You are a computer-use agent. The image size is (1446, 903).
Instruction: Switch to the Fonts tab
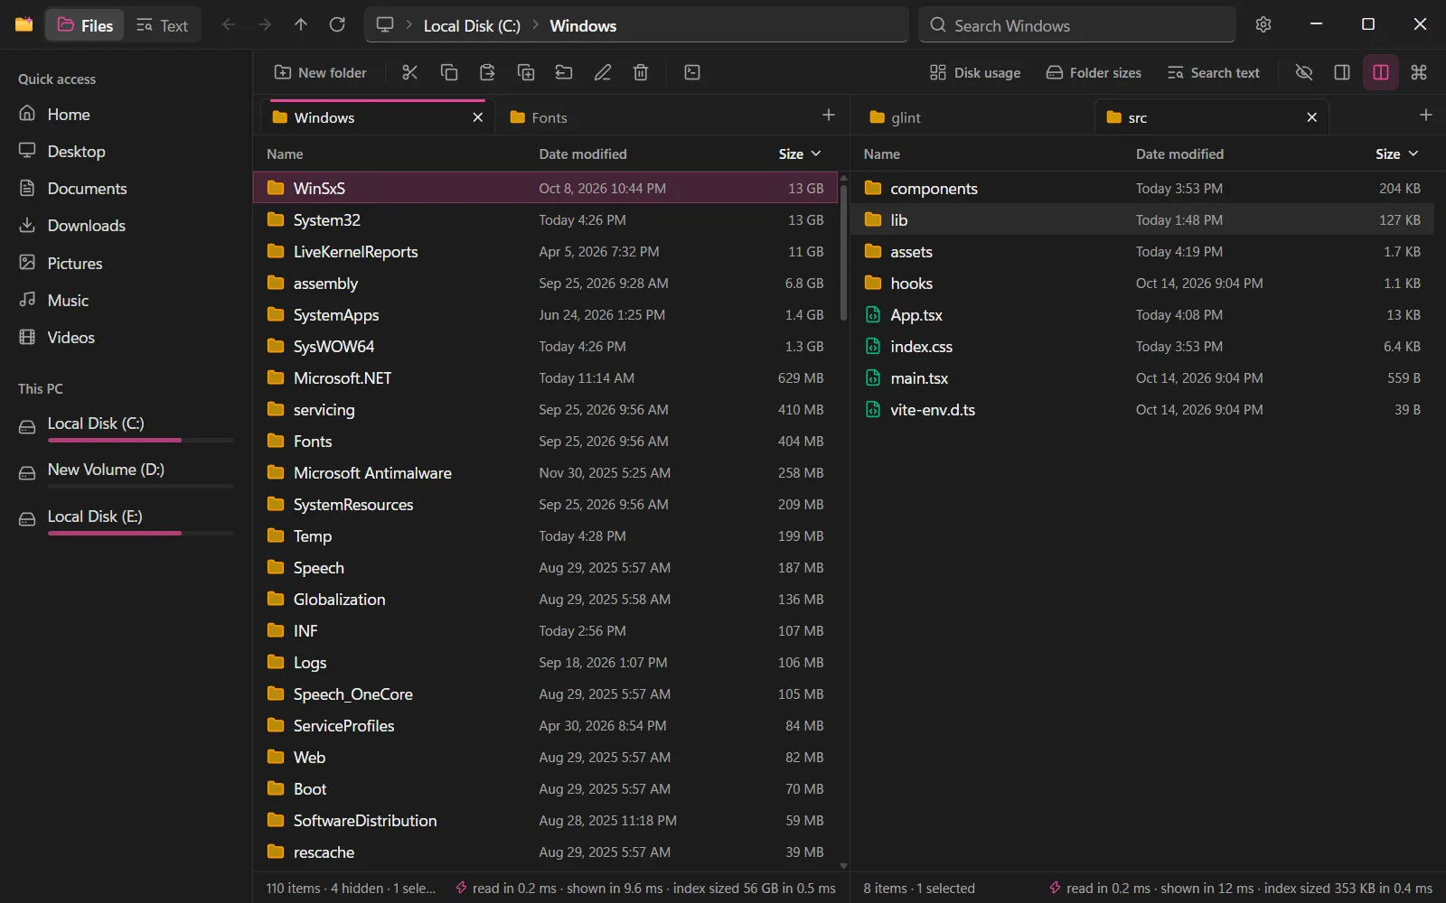[538, 117]
